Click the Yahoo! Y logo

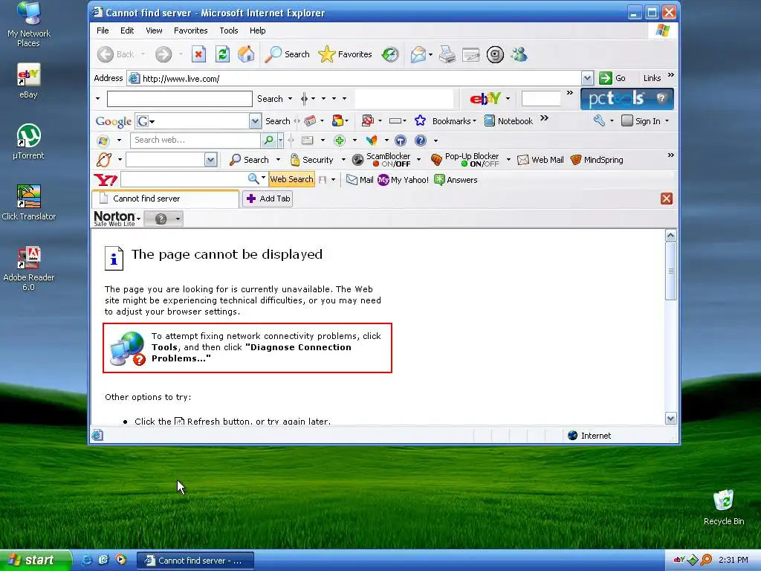[106, 180]
